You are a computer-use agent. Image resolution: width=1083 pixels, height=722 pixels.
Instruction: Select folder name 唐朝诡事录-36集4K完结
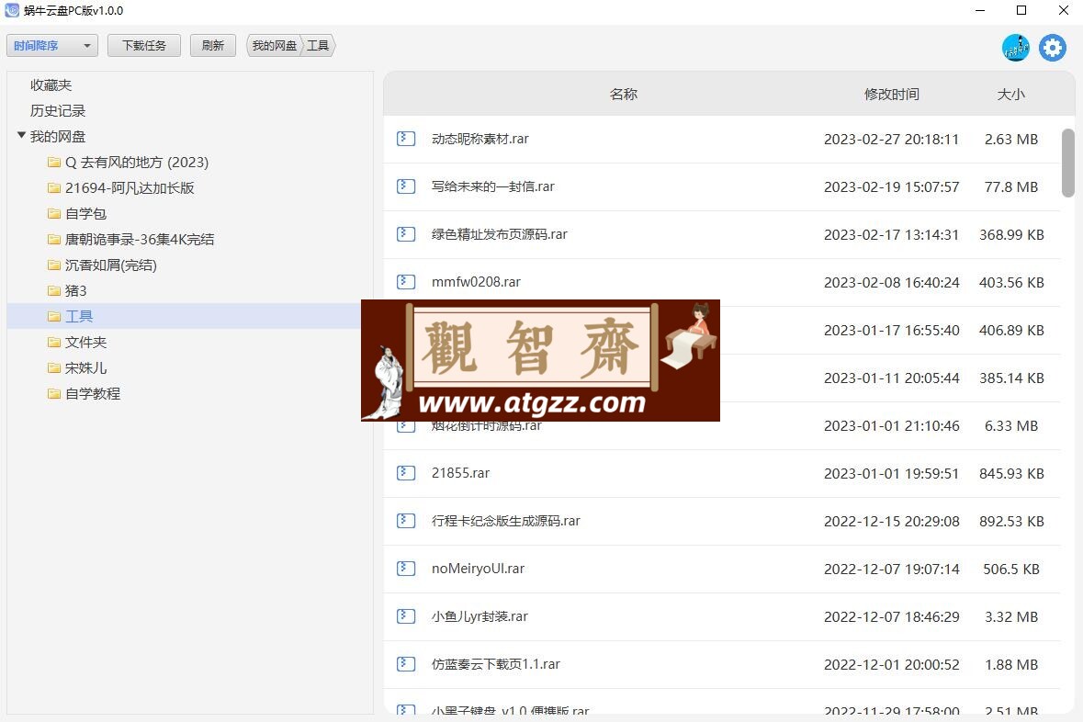[x=140, y=240]
